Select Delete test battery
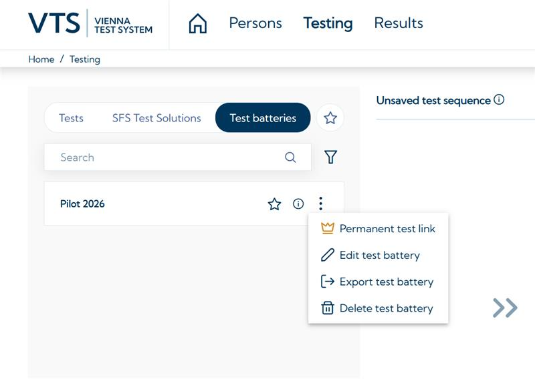The image size is (535, 379). (378, 308)
